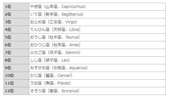Viewport: 169px width, 99px height.
Task: Select the みずがめ座 Aquarius entry
Action: click(59, 68)
